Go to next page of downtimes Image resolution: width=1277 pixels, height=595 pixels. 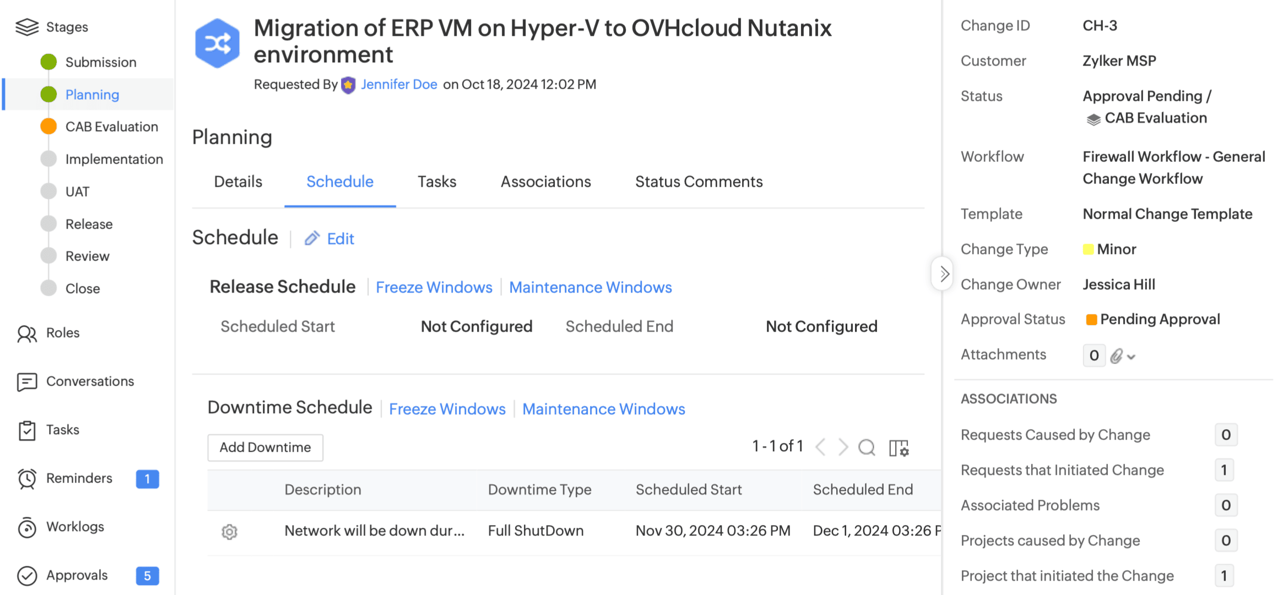click(843, 447)
